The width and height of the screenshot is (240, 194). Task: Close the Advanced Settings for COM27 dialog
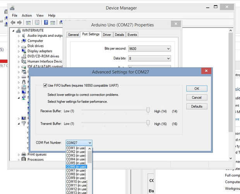[x=206, y=71]
